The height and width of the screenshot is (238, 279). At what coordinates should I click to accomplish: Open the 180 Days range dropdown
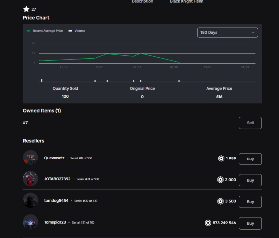point(228,32)
